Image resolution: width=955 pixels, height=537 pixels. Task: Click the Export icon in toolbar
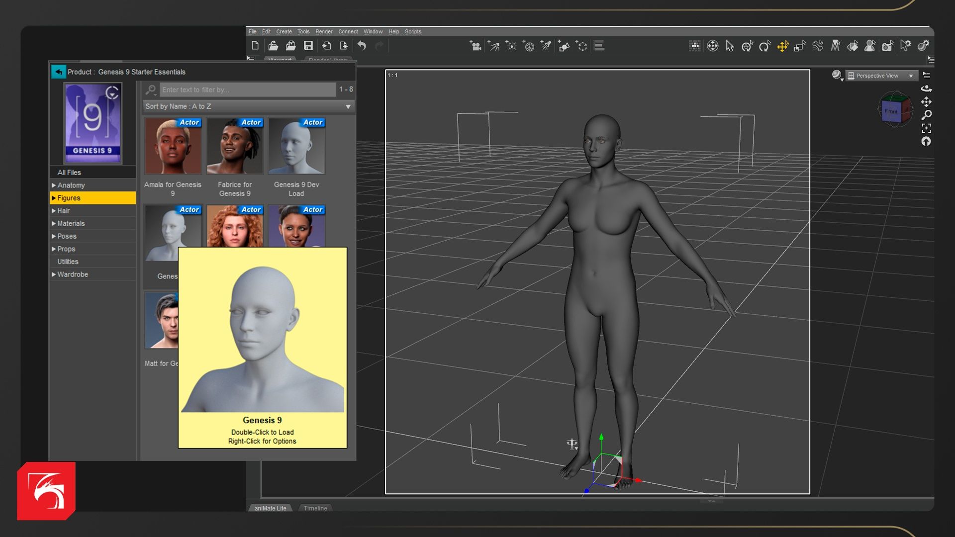tap(344, 46)
